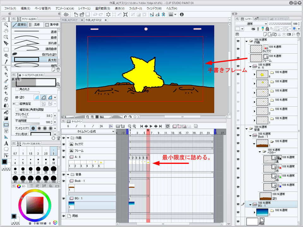Select the 長方形 sub tool
303x227 pixels.
pyautogui.click(x=35, y=59)
